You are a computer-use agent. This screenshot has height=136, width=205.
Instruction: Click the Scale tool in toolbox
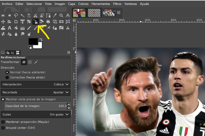[x=35, y=22]
